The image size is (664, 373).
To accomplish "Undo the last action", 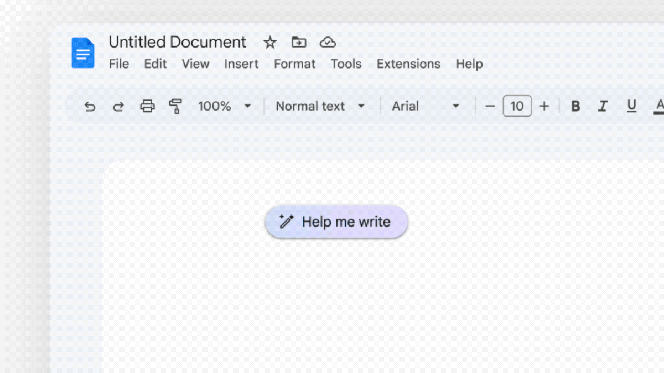I will click(90, 106).
